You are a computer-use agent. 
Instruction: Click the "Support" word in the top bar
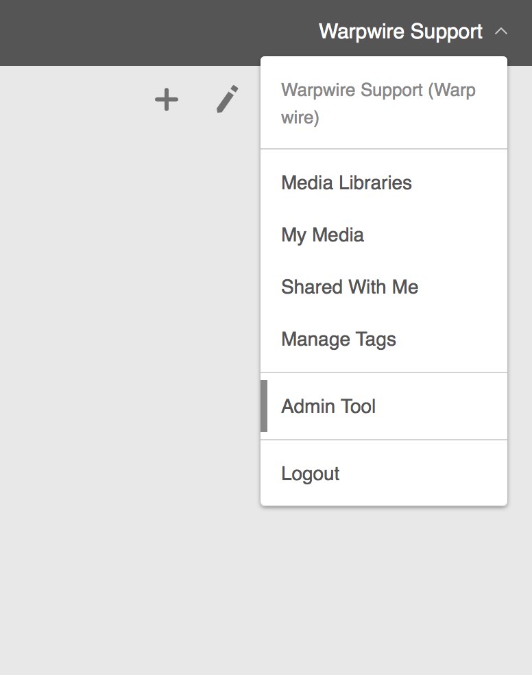click(446, 32)
